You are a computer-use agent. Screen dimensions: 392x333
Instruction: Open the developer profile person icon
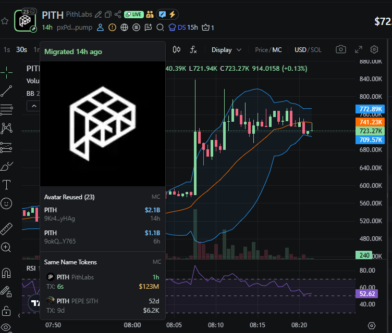point(100,28)
